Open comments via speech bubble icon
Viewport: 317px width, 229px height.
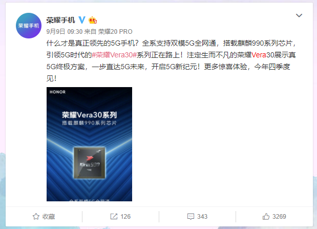(191, 217)
